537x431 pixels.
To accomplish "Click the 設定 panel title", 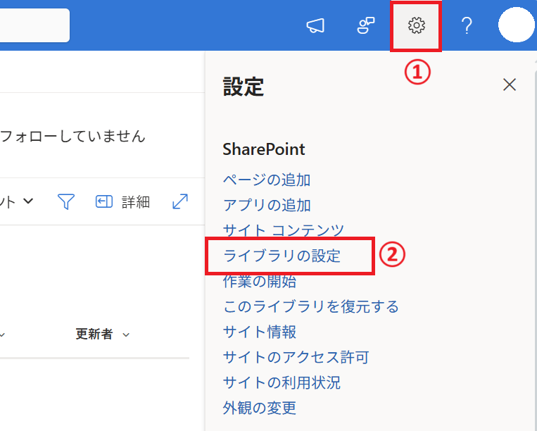I will coord(244,87).
